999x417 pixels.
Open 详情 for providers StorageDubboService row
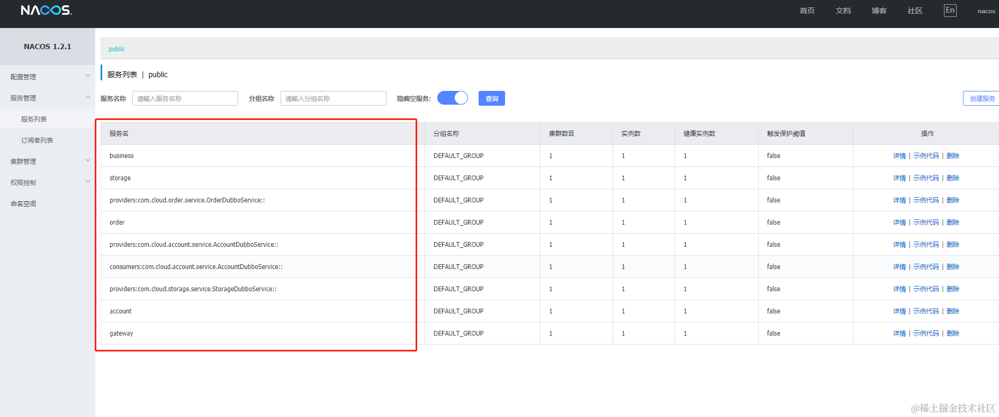(x=899, y=289)
